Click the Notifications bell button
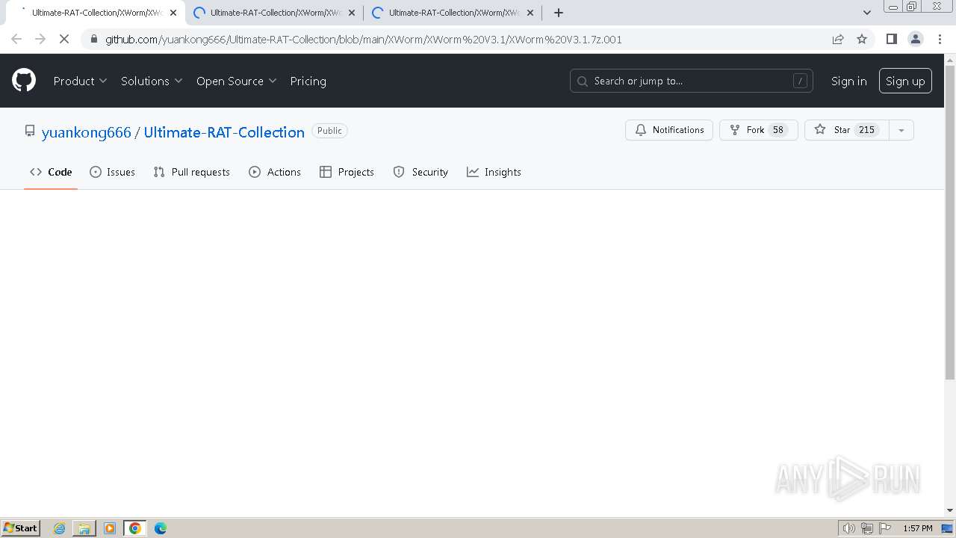This screenshot has height=538, width=956. pos(669,130)
